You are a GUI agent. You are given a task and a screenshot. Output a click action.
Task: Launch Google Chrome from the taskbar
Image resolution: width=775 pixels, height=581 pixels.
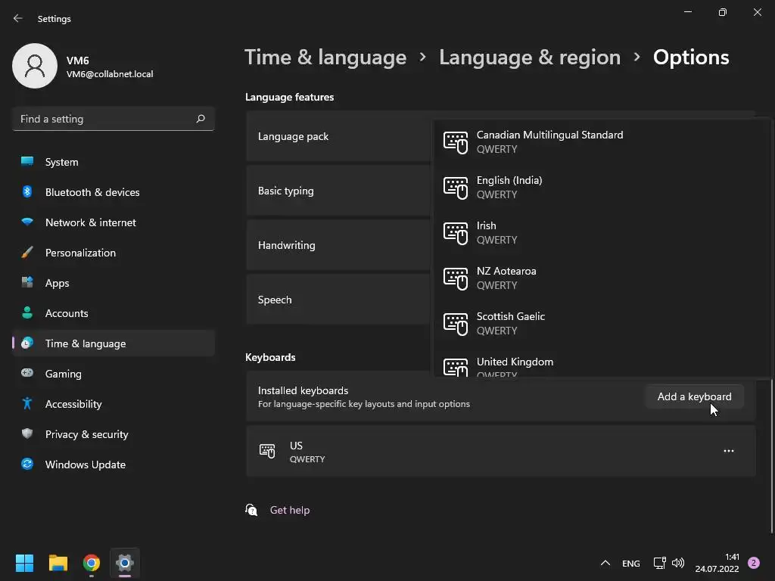point(92,563)
